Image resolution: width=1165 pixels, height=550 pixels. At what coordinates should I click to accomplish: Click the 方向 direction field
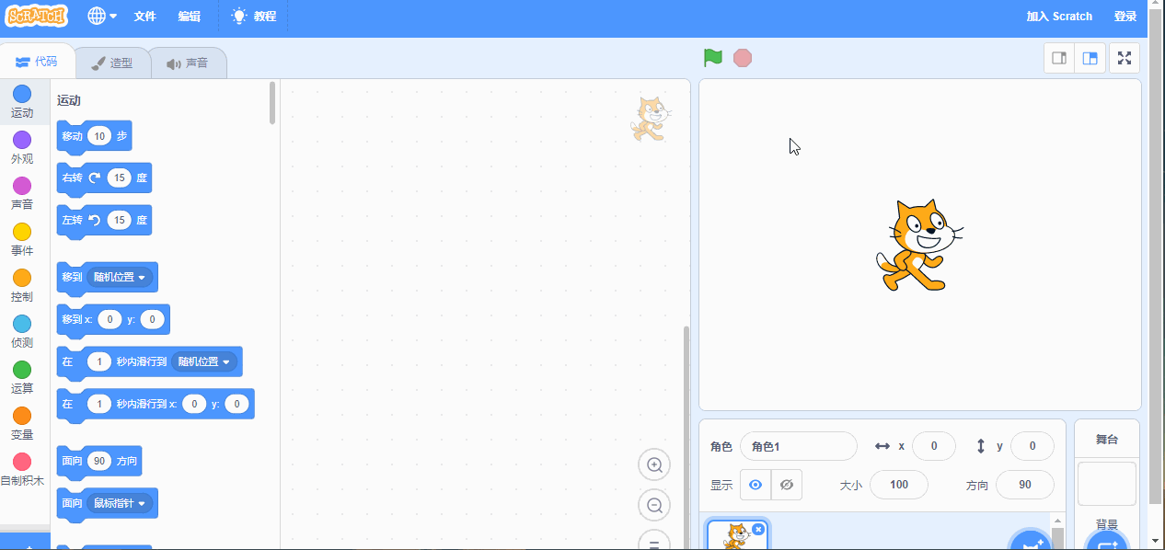[x=1025, y=485]
